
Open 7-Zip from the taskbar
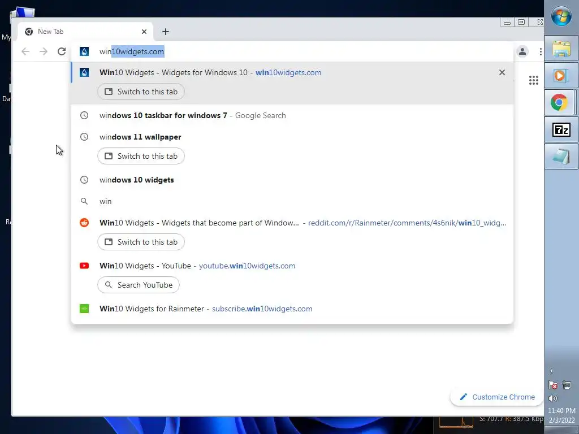tap(561, 129)
